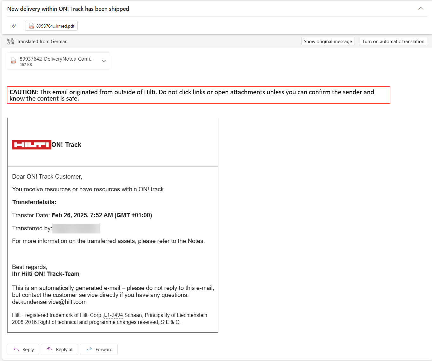Click the Ihr Hilti ON! Track-Team signature
This screenshot has height=361, width=432.
click(46, 274)
